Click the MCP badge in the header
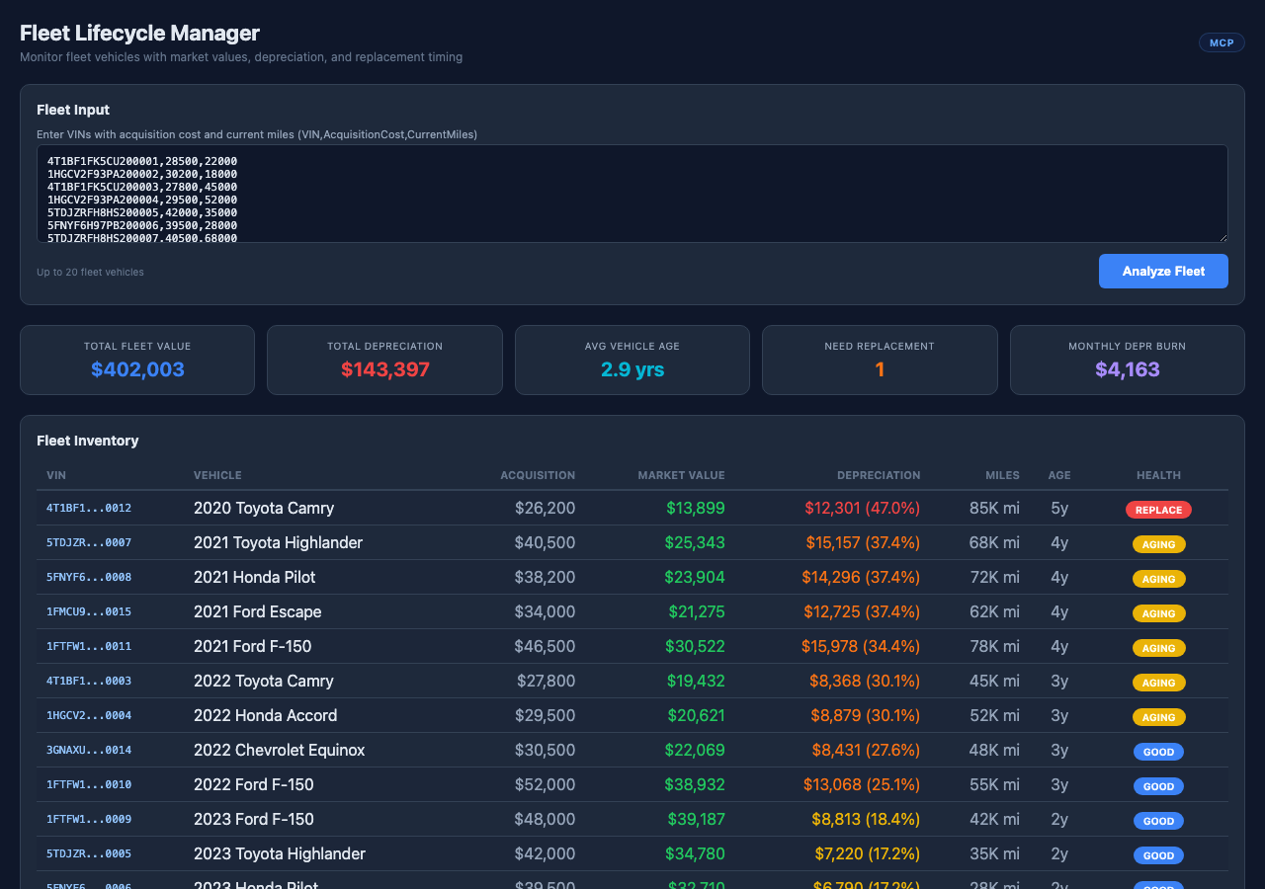The height and width of the screenshot is (889, 1265). pyautogui.click(x=1222, y=42)
